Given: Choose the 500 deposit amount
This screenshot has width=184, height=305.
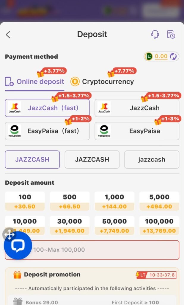Looking at the screenshot, I should [x=70, y=201].
